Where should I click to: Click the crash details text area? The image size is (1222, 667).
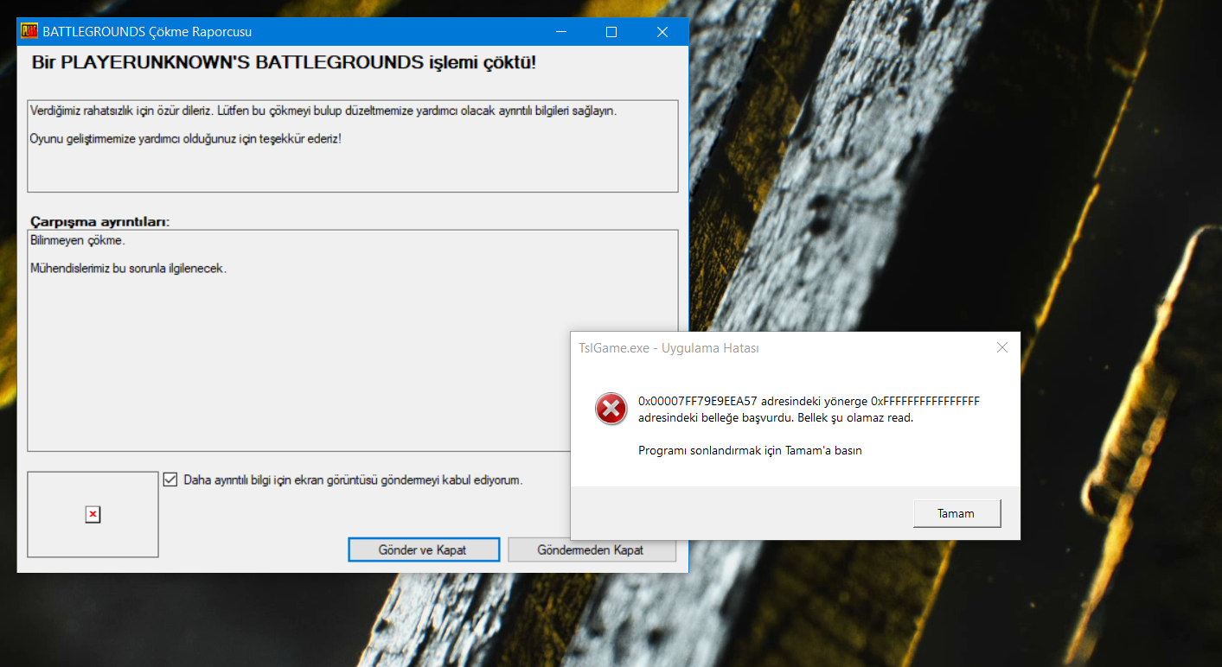pyautogui.click(x=353, y=340)
